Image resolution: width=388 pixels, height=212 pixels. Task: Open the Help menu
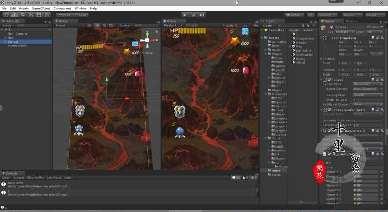pyautogui.click(x=93, y=8)
